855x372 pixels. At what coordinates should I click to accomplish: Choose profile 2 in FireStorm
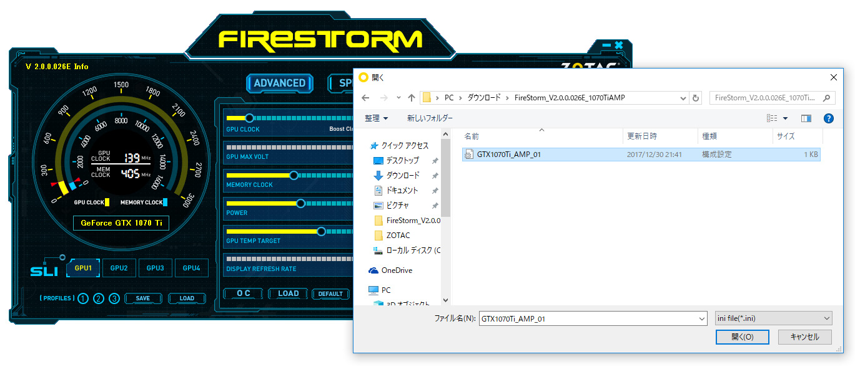point(99,298)
